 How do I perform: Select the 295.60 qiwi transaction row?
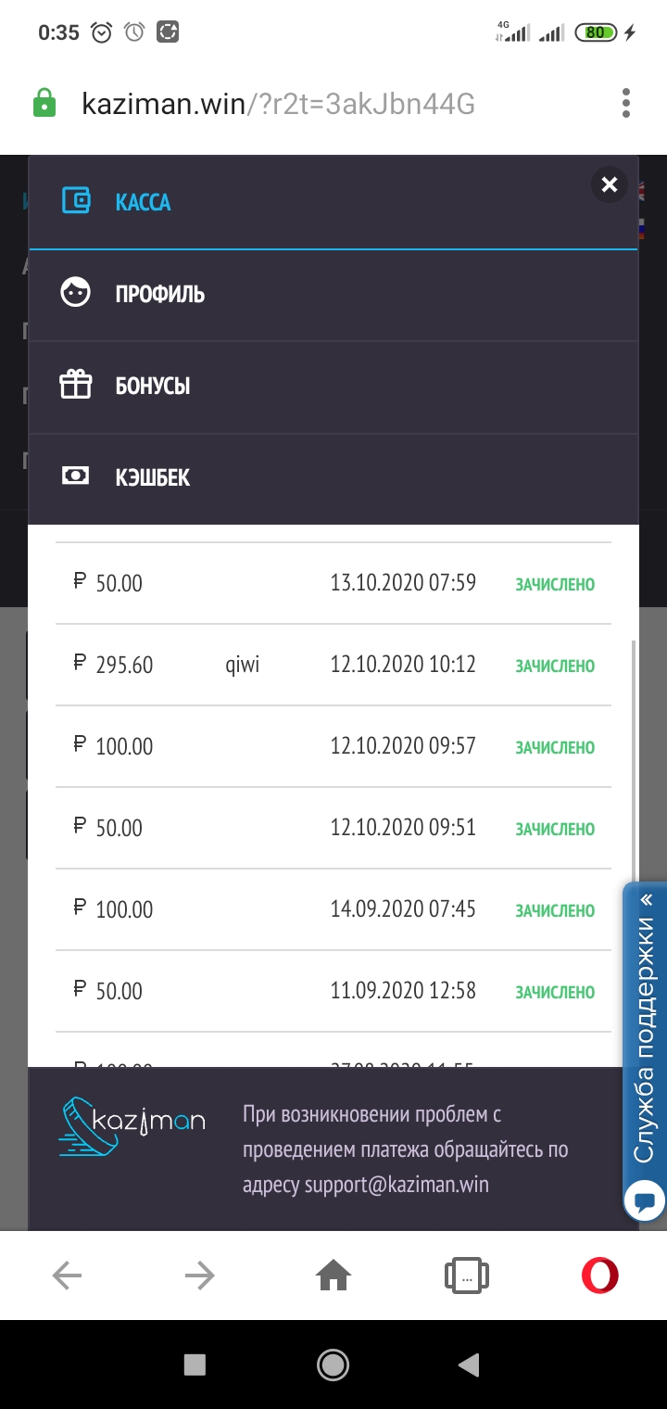[333, 665]
